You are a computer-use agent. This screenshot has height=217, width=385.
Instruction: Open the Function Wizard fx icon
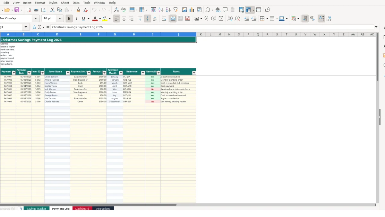pos(34,27)
